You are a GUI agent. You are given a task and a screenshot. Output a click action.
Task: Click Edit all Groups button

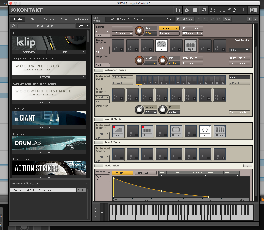[185, 19]
